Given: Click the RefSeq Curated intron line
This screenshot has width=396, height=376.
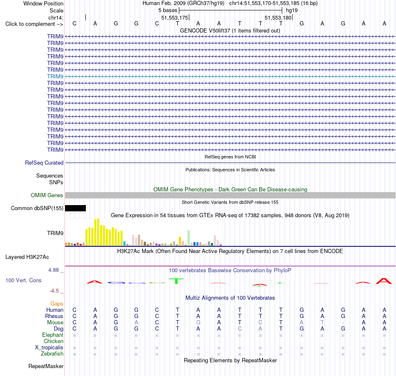Looking at the screenshot, I should click(x=231, y=163).
